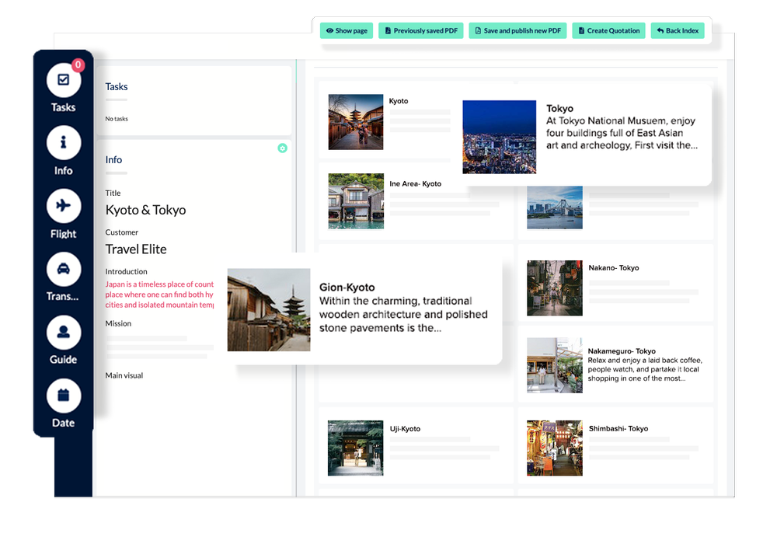Click the Mission label
The image size is (777, 537).
tap(118, 323)
